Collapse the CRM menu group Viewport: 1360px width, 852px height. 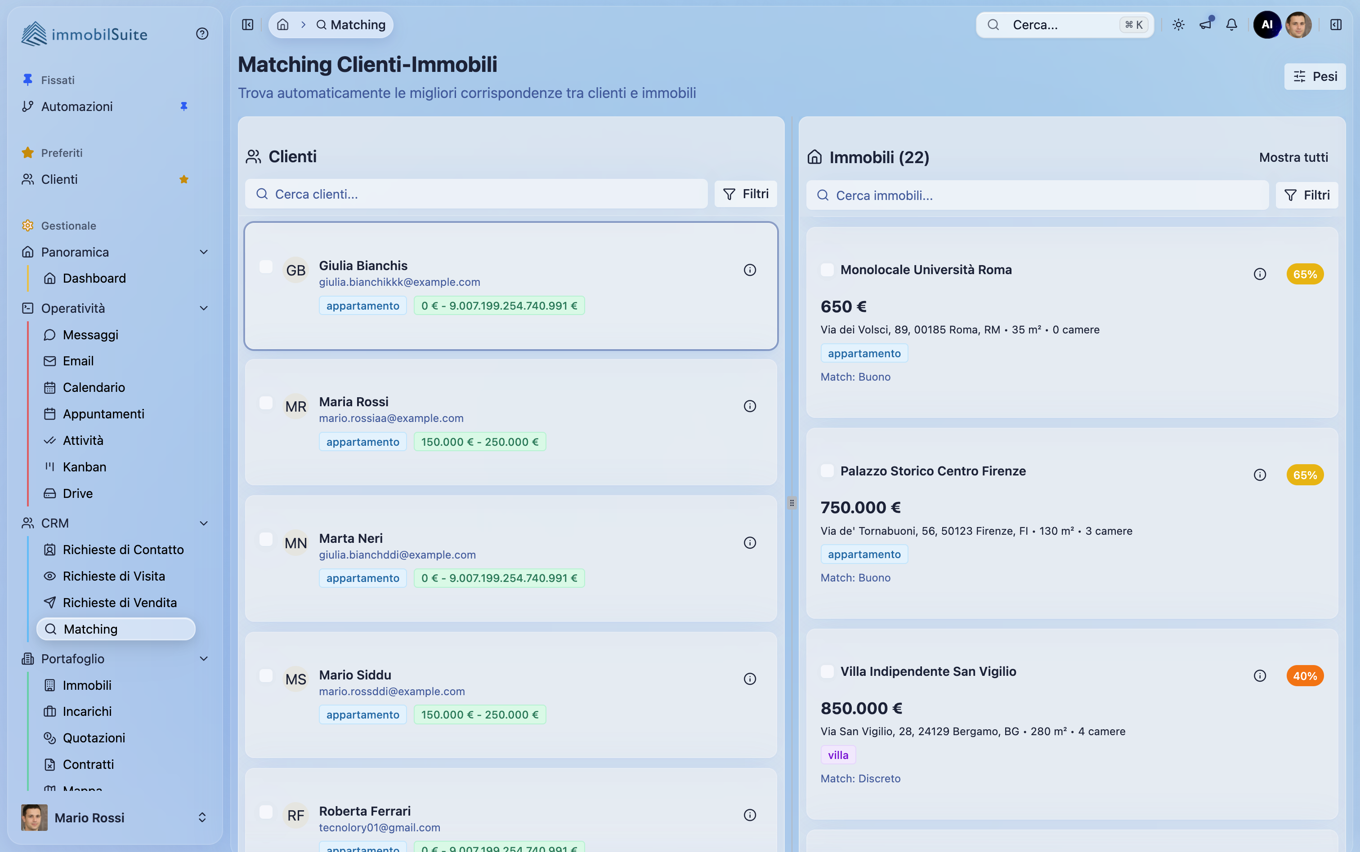click(204, 523)
